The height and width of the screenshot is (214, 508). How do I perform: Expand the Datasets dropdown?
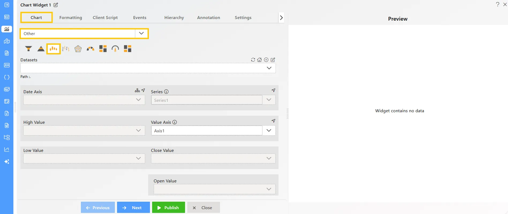(269, 68)
